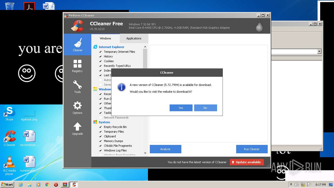Open CCleaner desktop shortcut
This screenshot has width=334, height=188.
(x=9, y=138)
